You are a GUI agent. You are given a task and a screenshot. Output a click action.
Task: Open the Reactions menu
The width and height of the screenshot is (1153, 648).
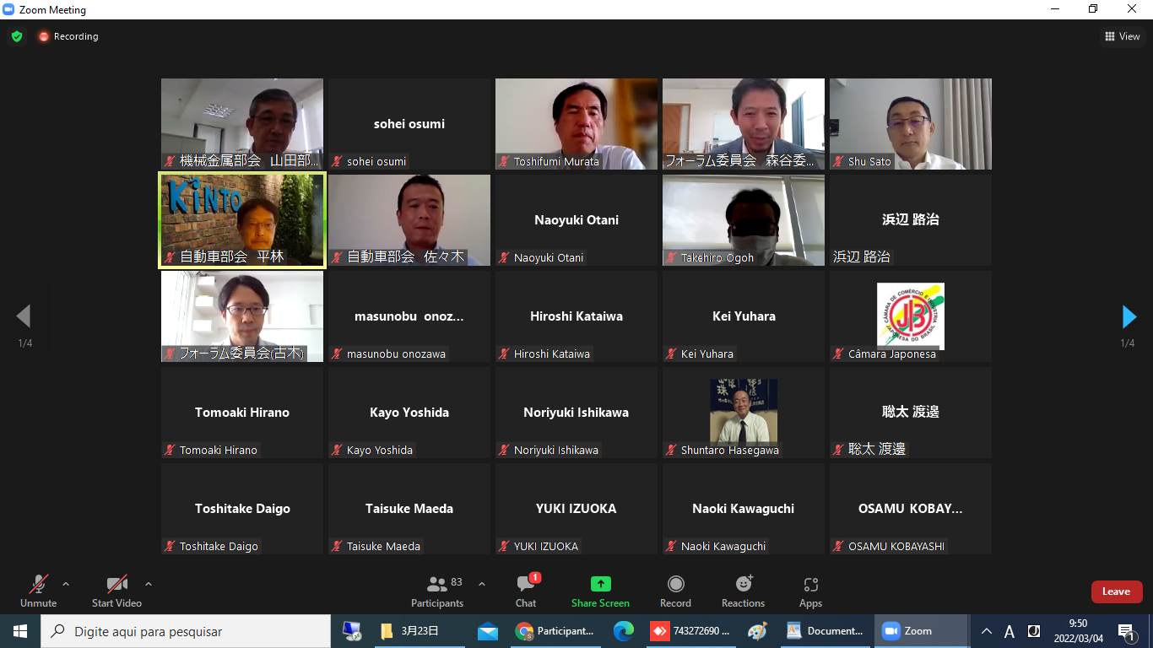tap(743, 591)
